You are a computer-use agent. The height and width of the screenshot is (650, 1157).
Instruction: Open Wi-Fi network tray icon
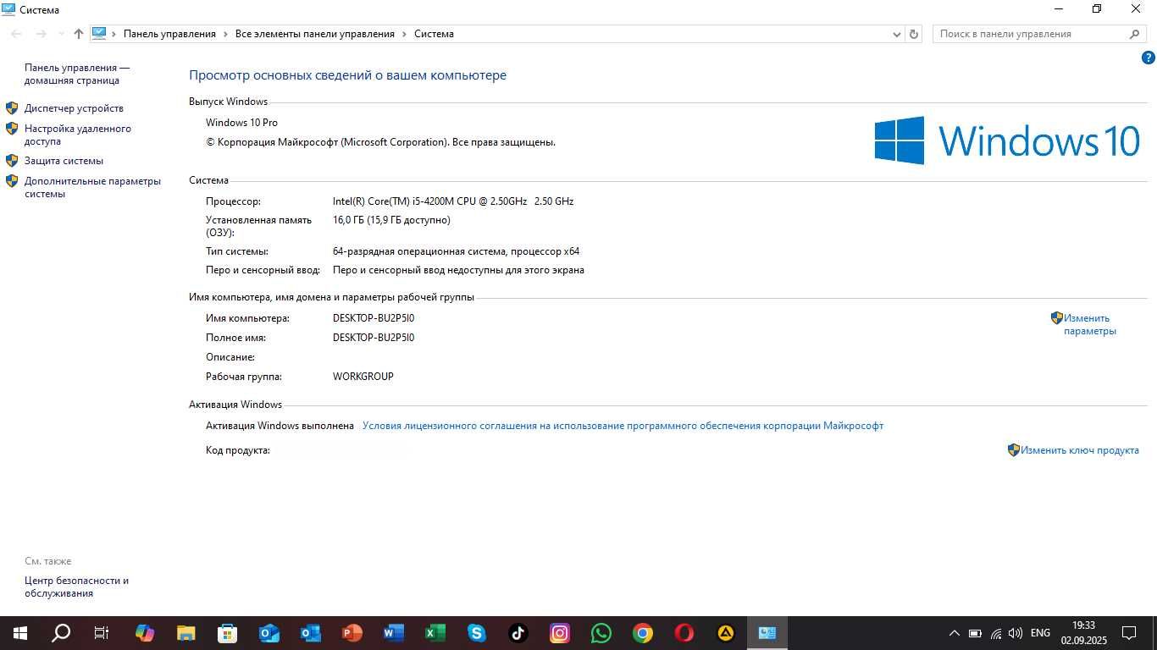[x=995, y=633]
